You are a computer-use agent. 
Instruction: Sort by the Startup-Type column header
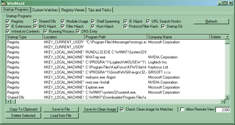(24, 37)
